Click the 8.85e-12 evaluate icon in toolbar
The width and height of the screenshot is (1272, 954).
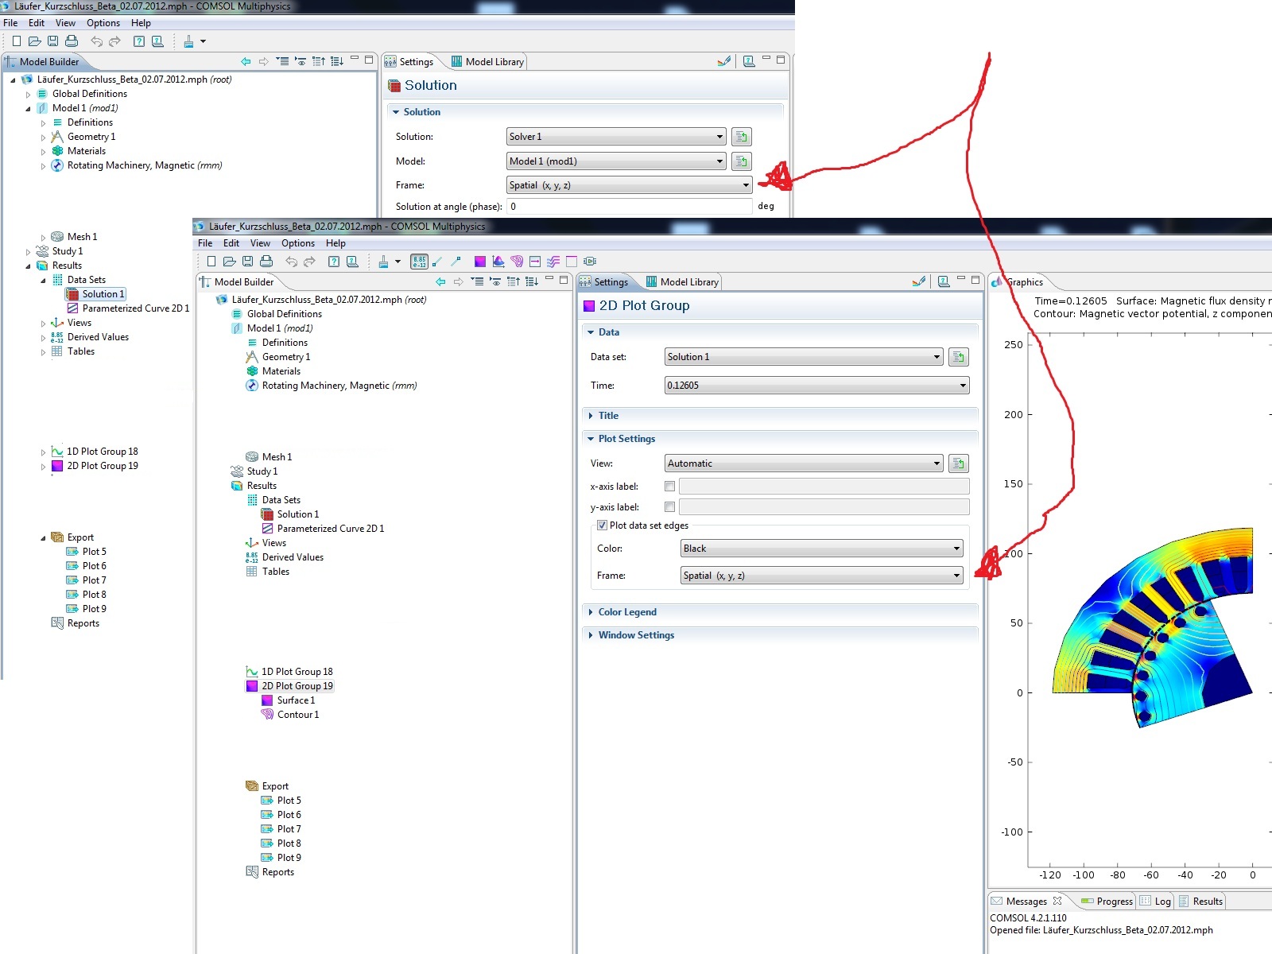(419, 261)
